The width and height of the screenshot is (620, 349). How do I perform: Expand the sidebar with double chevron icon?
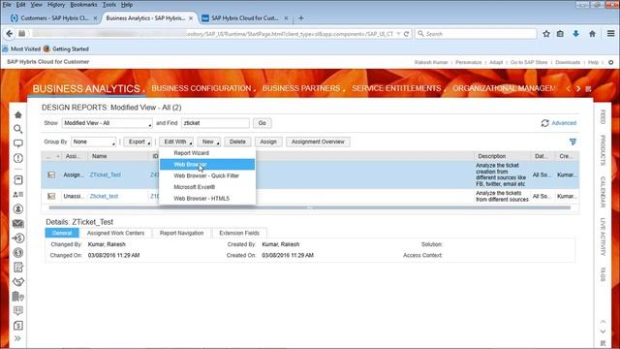(x=17, y=338)
